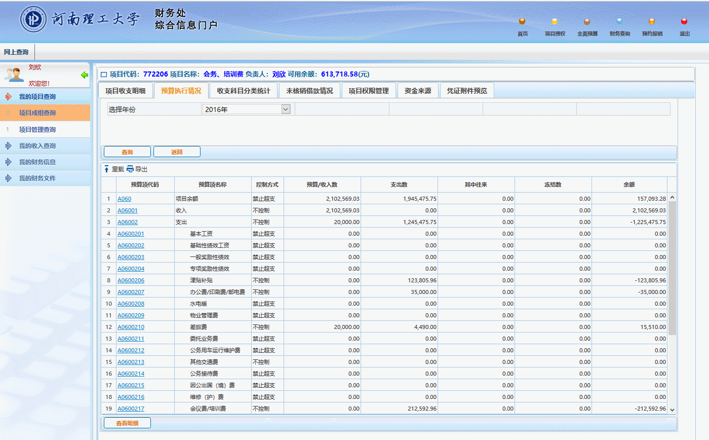709x440 pixels.
Task: Expand 我的财务信息 menu
Action: click(x=45, y=162)
